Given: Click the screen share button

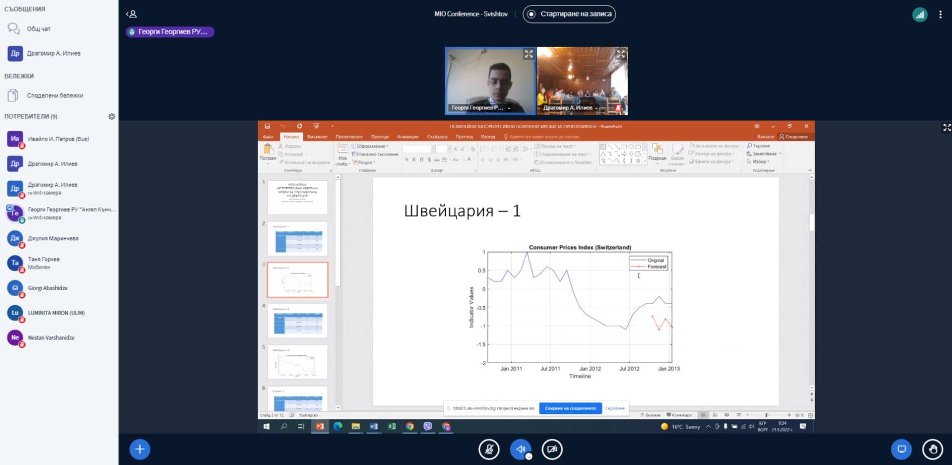Looking at the screenshot, I should [901, 449].
